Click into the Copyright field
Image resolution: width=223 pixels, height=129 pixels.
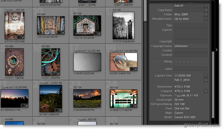coord(191,41)
